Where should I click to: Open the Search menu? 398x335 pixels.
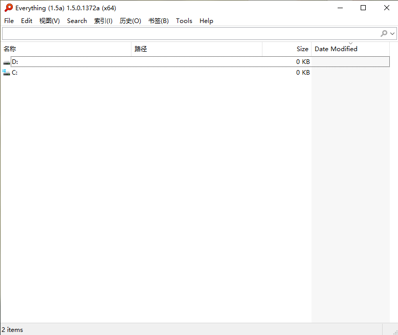click(77, 21)
